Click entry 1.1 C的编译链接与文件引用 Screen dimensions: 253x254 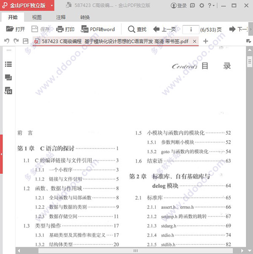(x=71, y=160)
